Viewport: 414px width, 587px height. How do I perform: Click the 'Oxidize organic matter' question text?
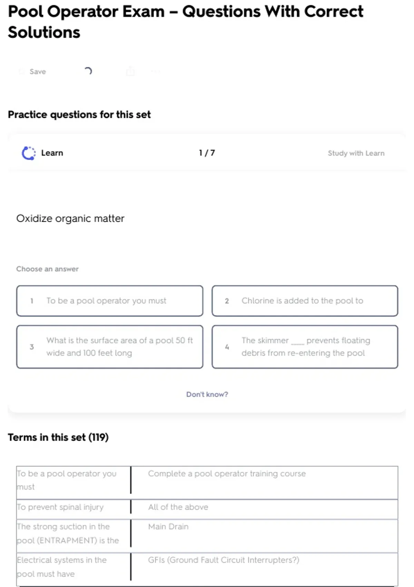pyautogui.click(x=70, y=219)
